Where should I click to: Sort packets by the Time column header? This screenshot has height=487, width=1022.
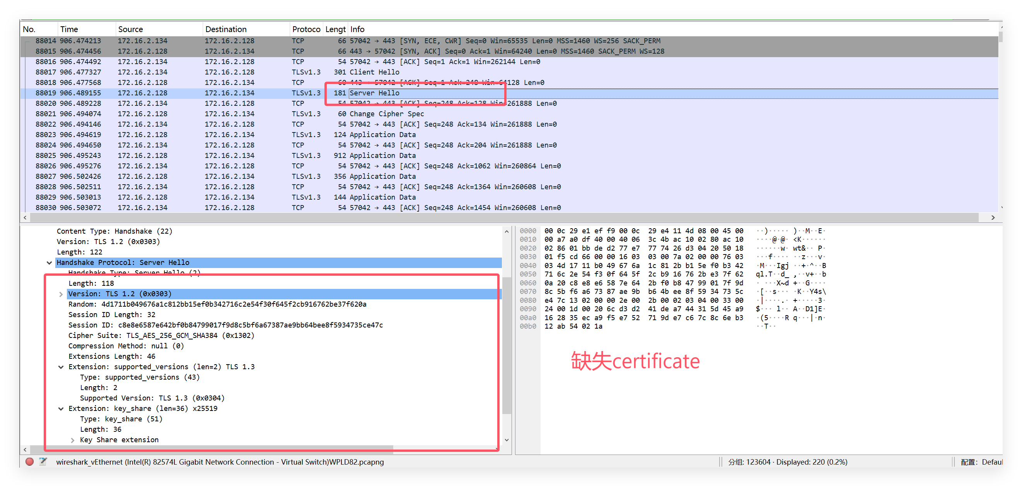pos(69,29)
